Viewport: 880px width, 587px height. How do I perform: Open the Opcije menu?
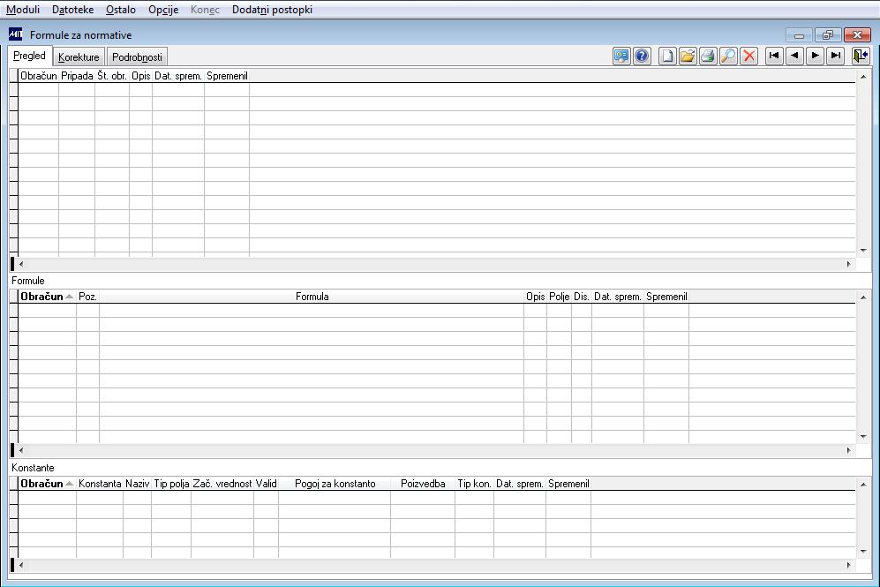(x=163, y=10)
